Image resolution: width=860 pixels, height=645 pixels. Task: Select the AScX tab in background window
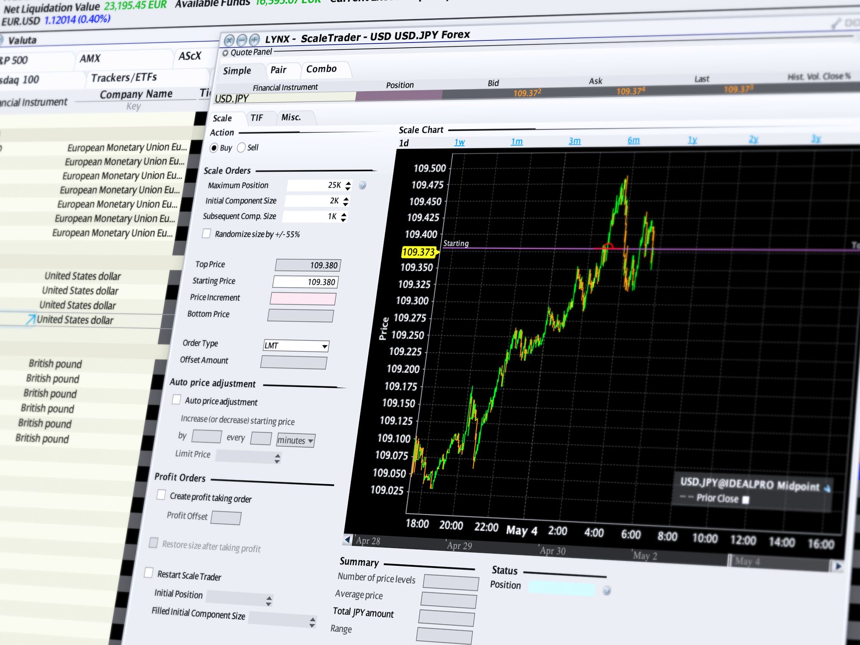pos(190,56)
